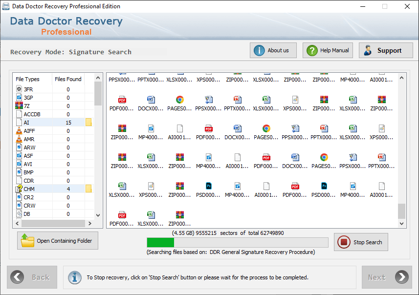419x295 pixels.
Task: Click the file types horizontal scroll left arrow
Action: [18, 223]
